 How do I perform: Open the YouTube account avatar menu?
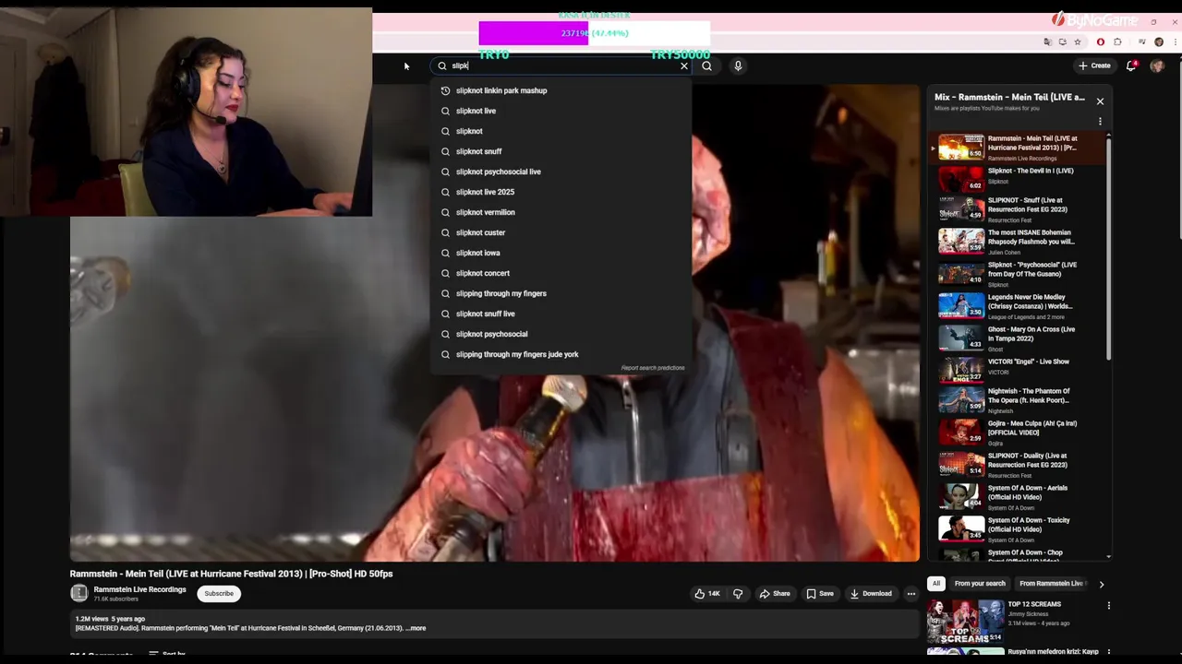coord(1157,65)
